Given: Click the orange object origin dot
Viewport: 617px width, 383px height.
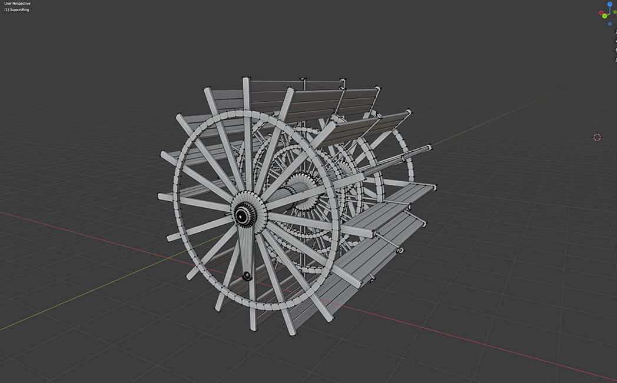Looking at the screenshot, I should tap(304, 191).
